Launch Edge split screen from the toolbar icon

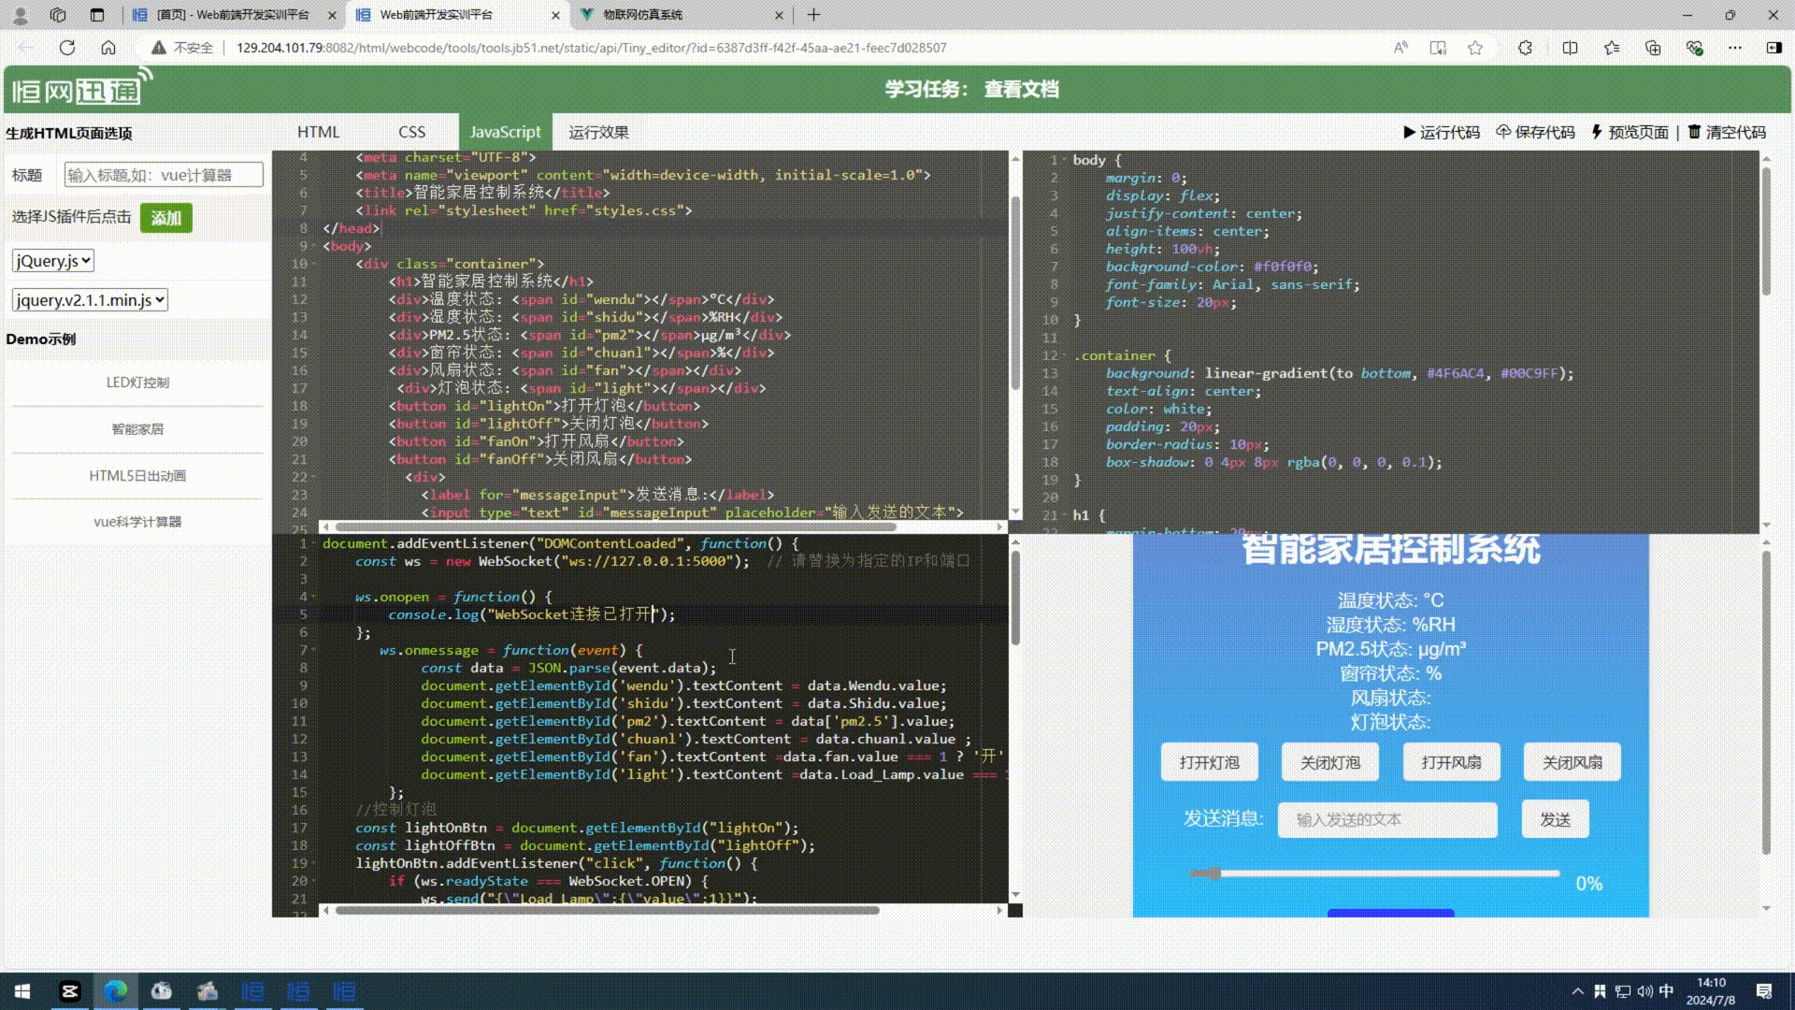(1570, 48)
